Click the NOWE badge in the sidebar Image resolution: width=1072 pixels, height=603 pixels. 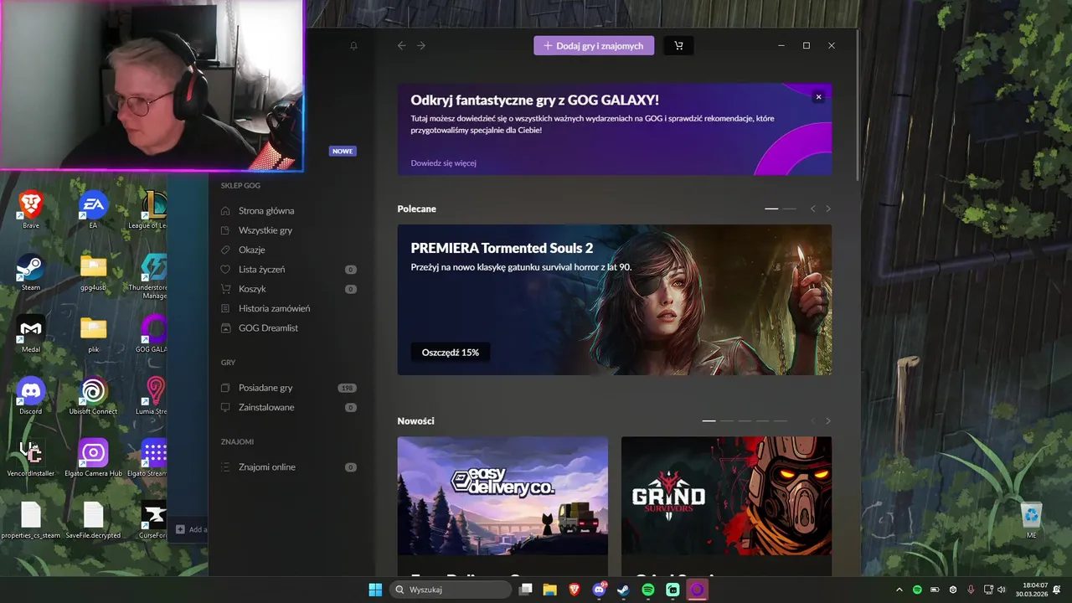[x=343, y=152]
